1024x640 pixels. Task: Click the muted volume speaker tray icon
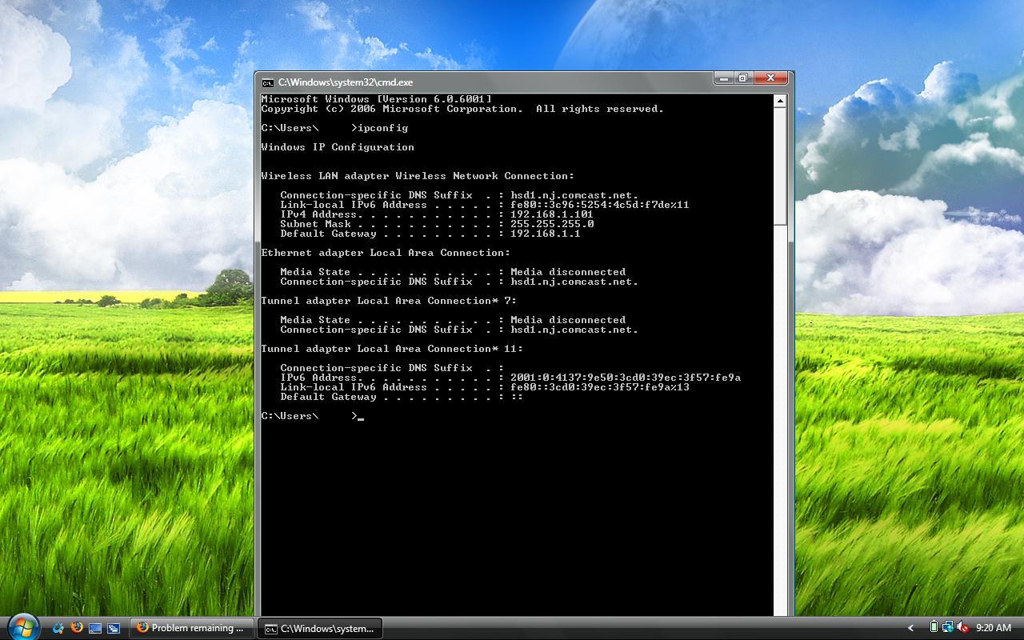[962, 627]
